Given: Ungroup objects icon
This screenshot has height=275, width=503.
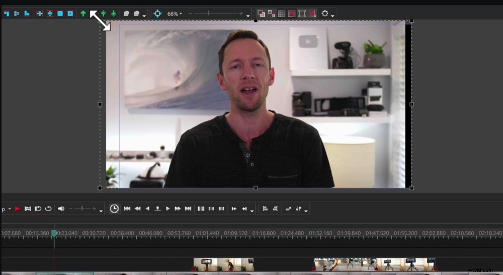Looking at the screenshot, I should [137, 14].
